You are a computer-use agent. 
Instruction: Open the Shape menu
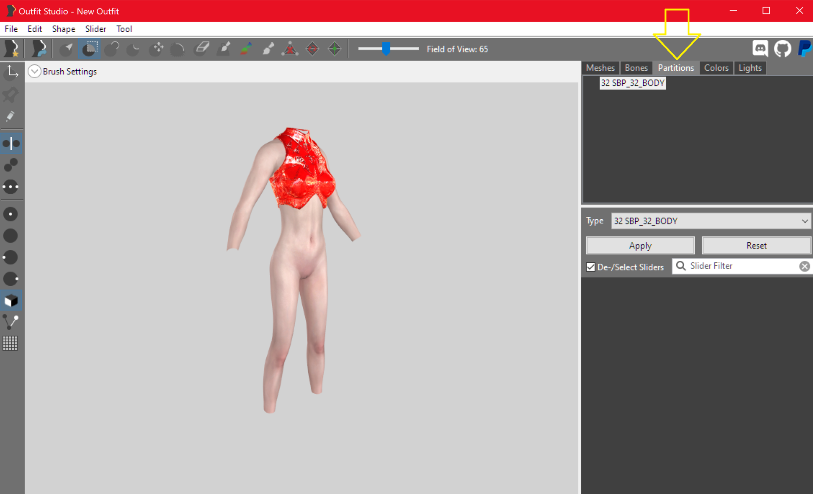[x=64, y=29]
